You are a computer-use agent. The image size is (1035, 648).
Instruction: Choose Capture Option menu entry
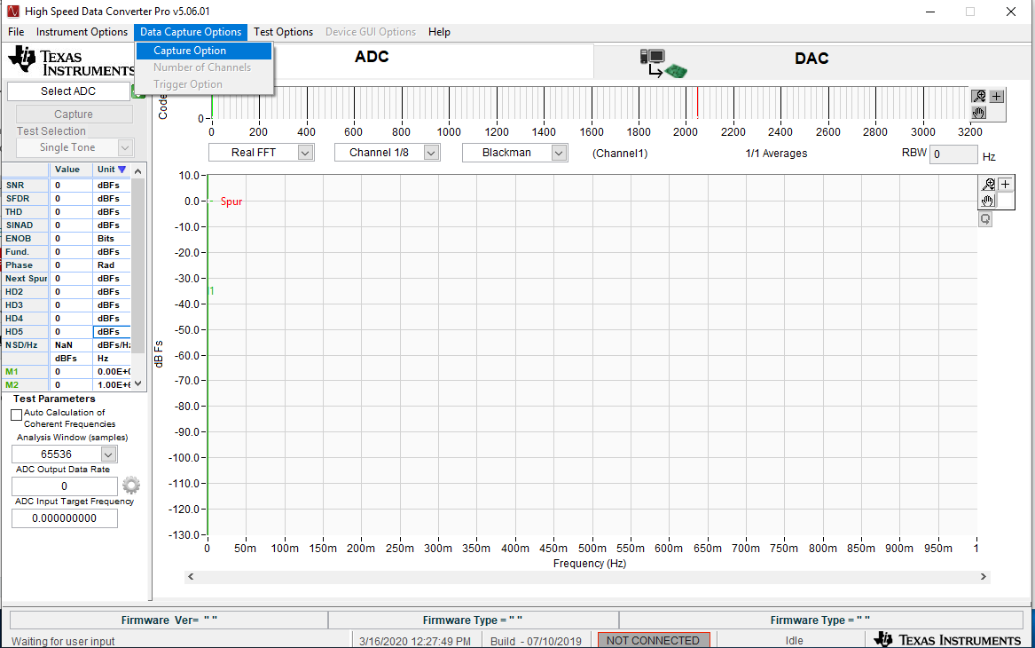tap(203, 51)
